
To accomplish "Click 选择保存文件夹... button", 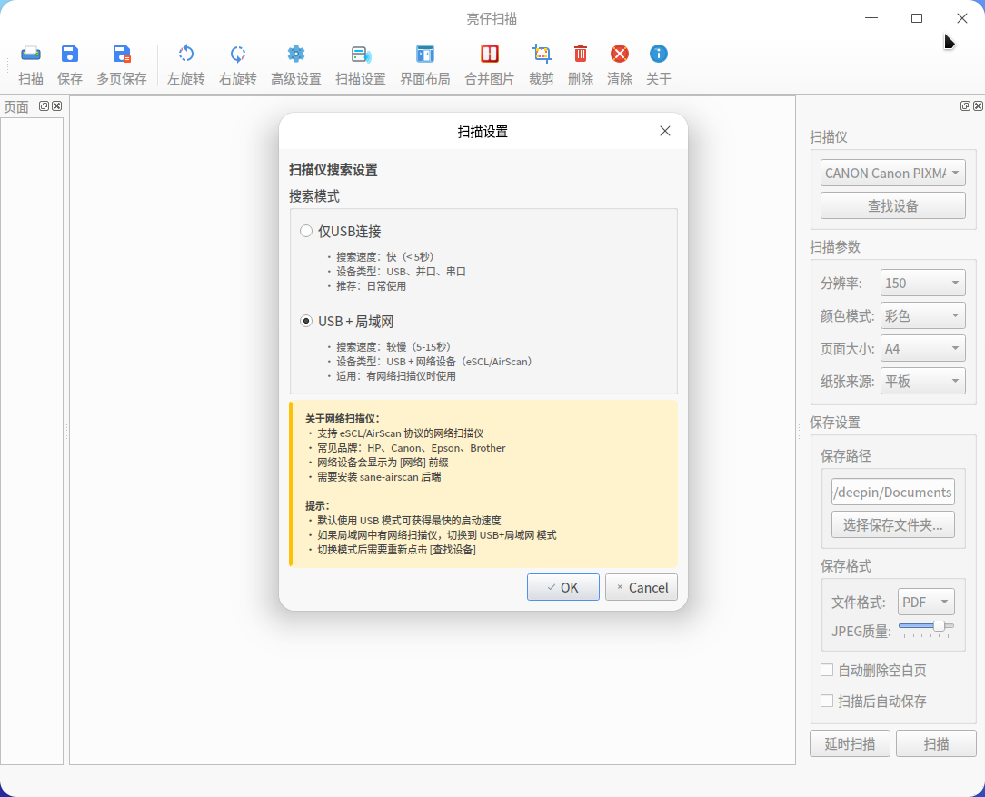I will point(892,524).
